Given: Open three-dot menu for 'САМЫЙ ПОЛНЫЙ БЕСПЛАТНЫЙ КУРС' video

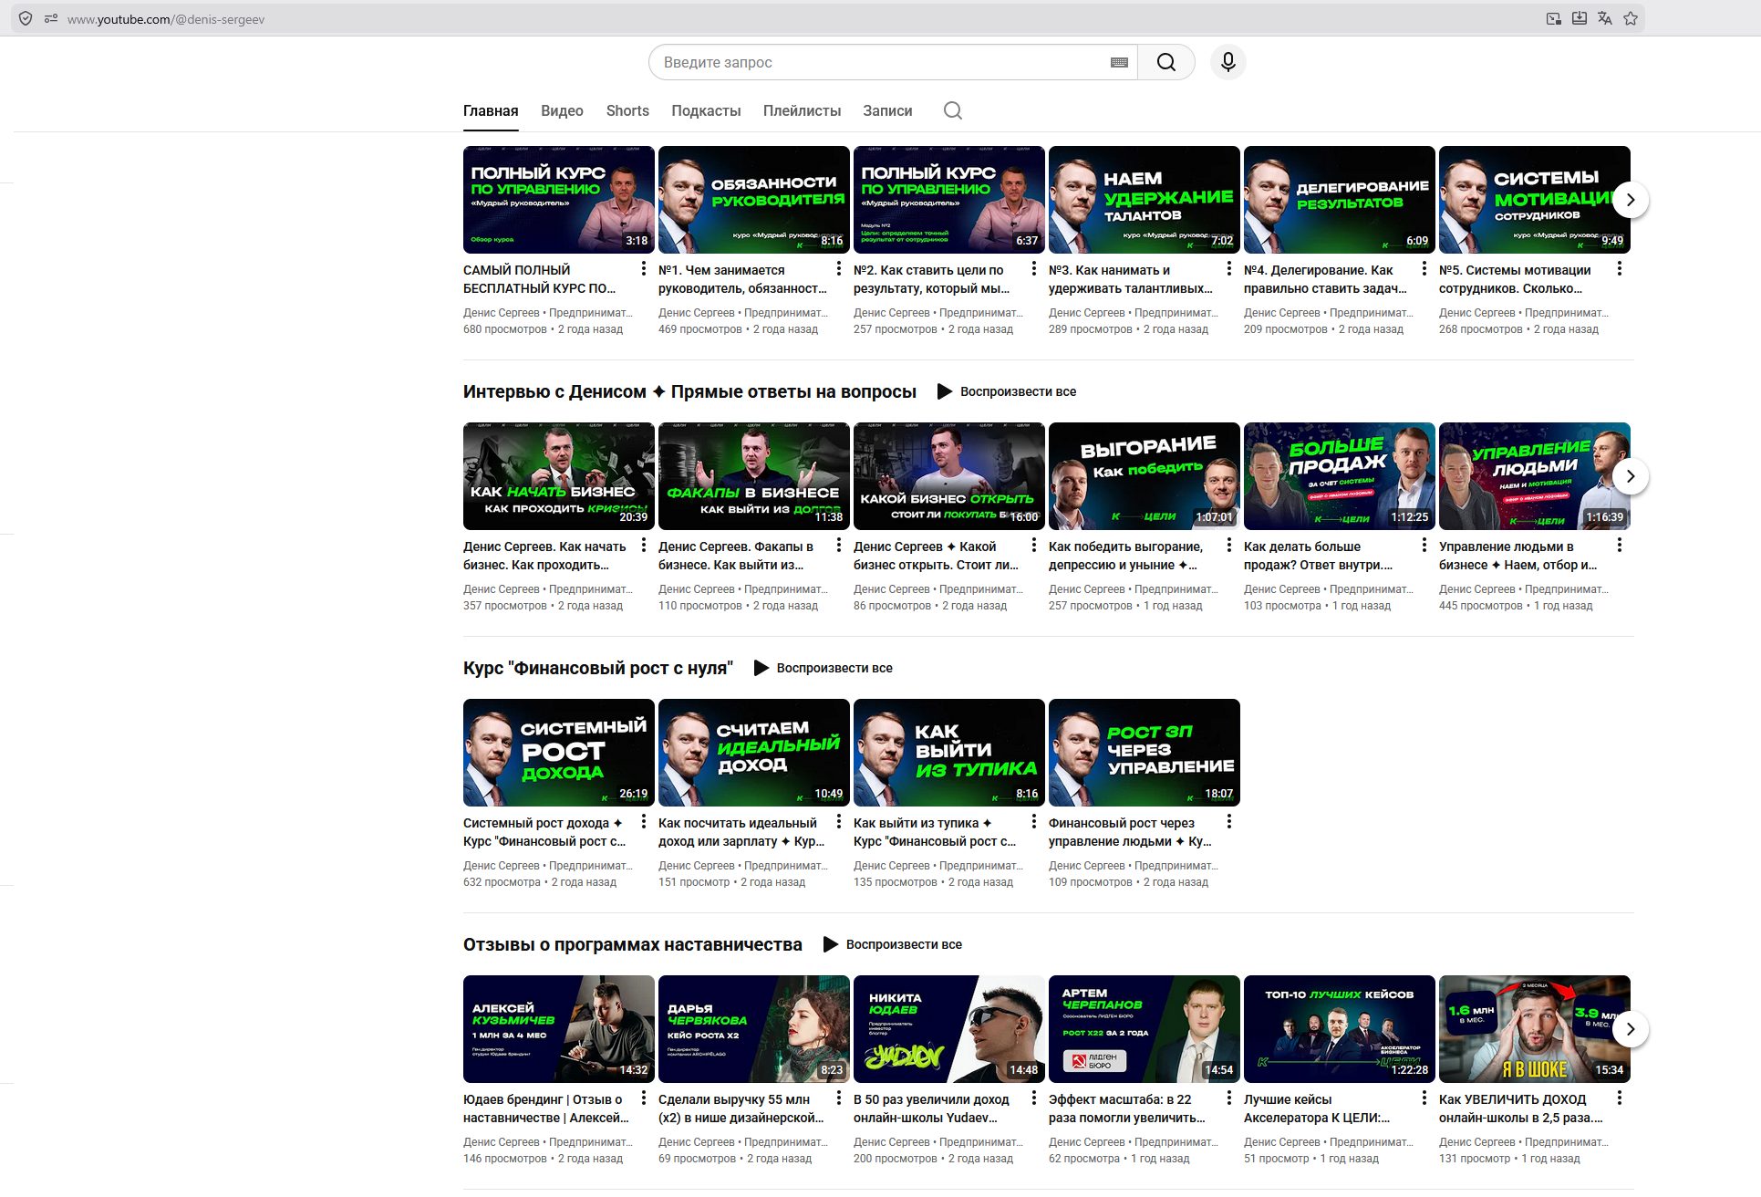Looking at the screenshot, I should click(x=643, y=269).
